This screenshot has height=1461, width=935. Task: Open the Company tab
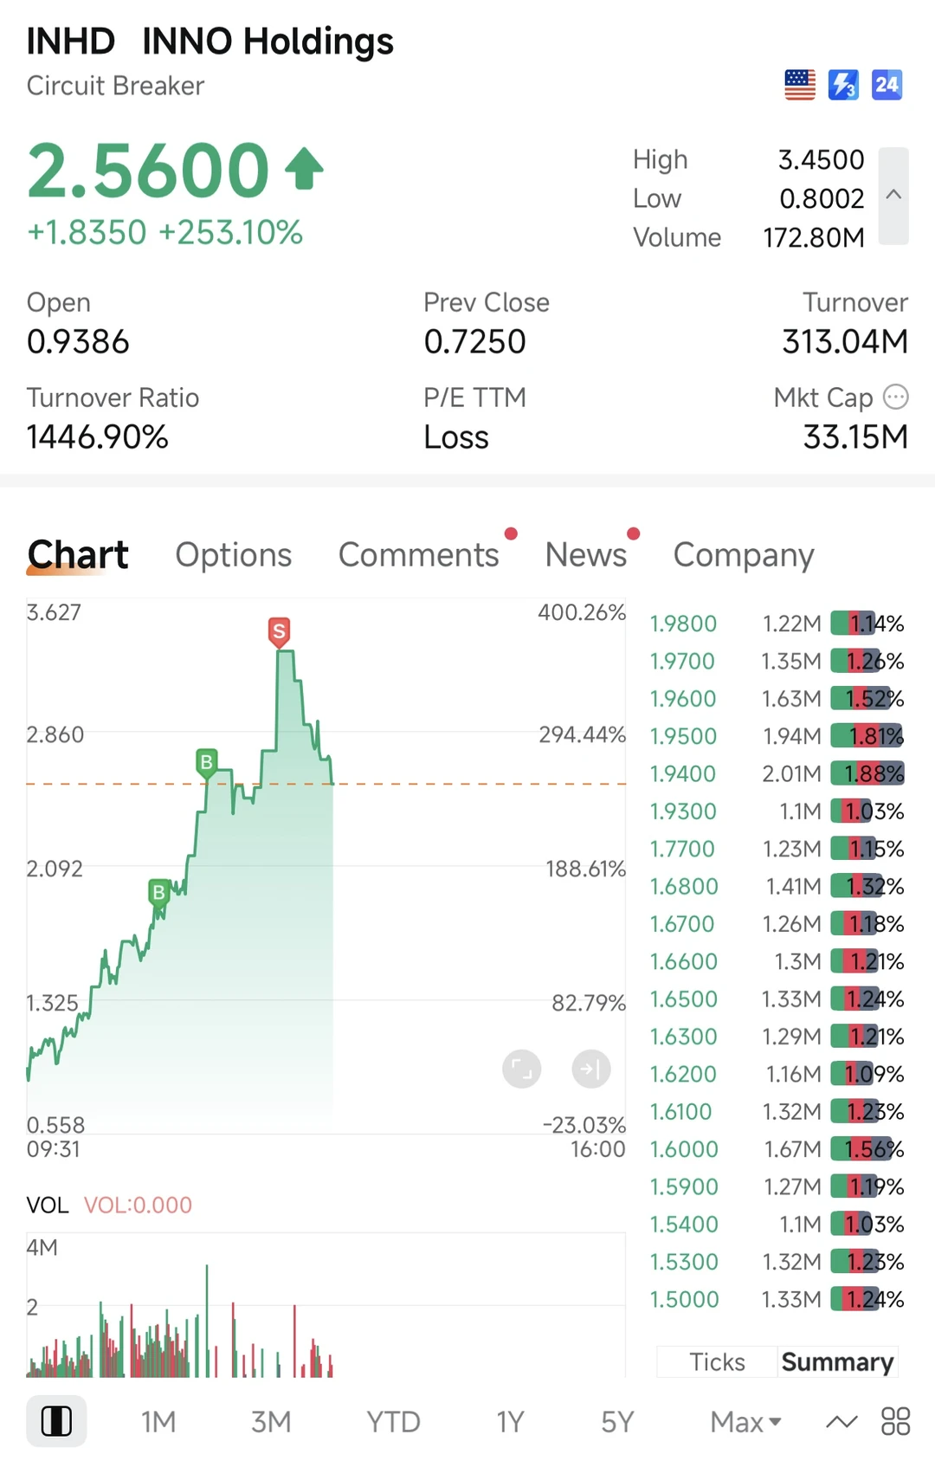click(x=744, y=554)
